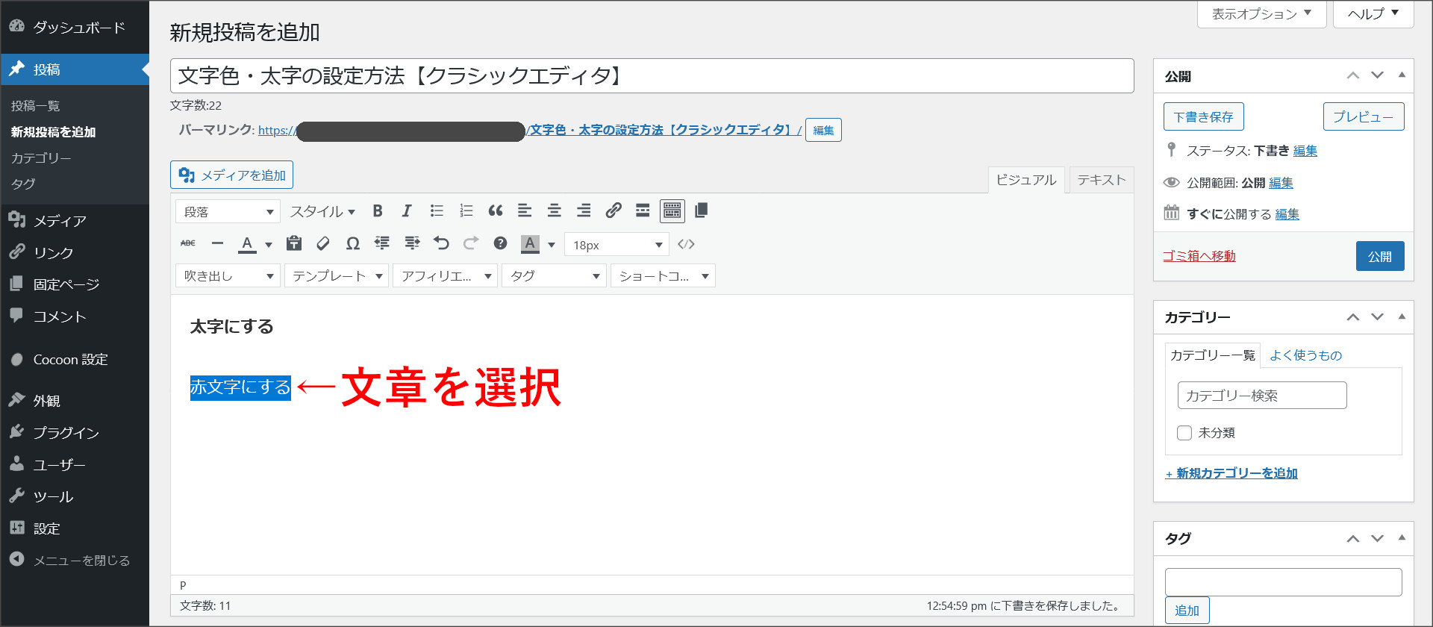Viewport: 1433px width, 627px height.
Task: Open the text color picker arrow
Action: [269, 244]
